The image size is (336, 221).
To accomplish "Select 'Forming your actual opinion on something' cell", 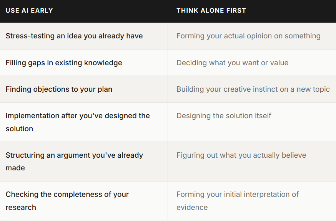I will point(252,36).
